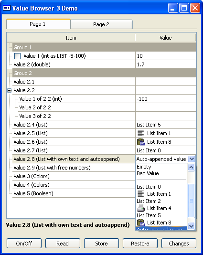The width and height of the screenshot is (203, 255).
Task: Toggle the Value 1 checkbox
Action: [x=17, y=56]
